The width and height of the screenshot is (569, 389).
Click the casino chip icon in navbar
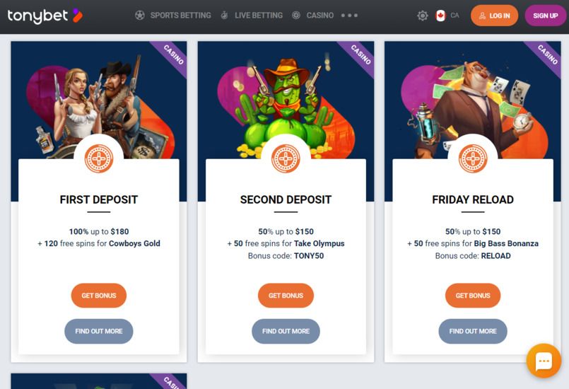(x=296, y=16)
